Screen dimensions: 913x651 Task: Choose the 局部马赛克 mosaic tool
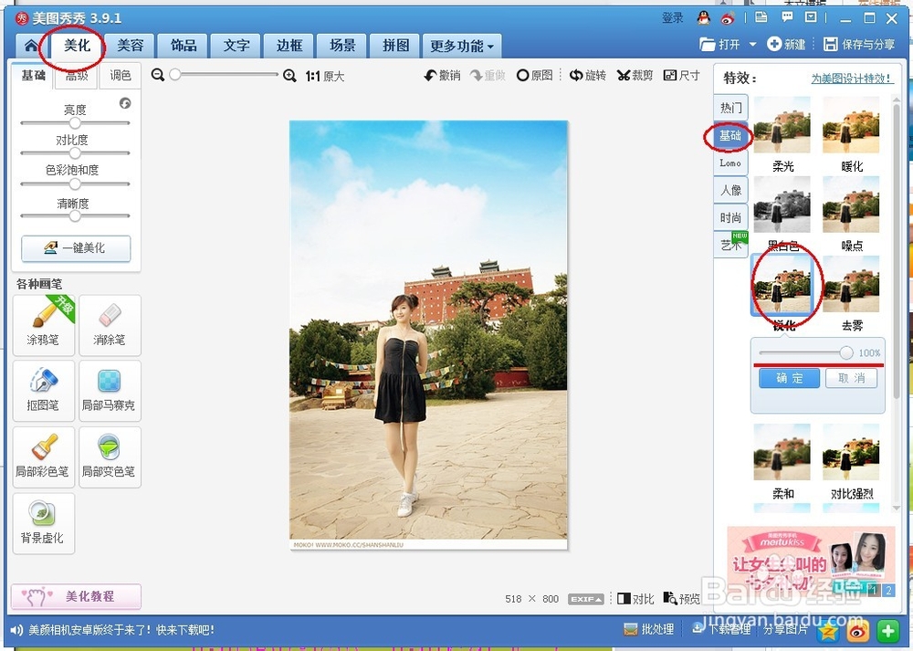(x=110, y=391)
